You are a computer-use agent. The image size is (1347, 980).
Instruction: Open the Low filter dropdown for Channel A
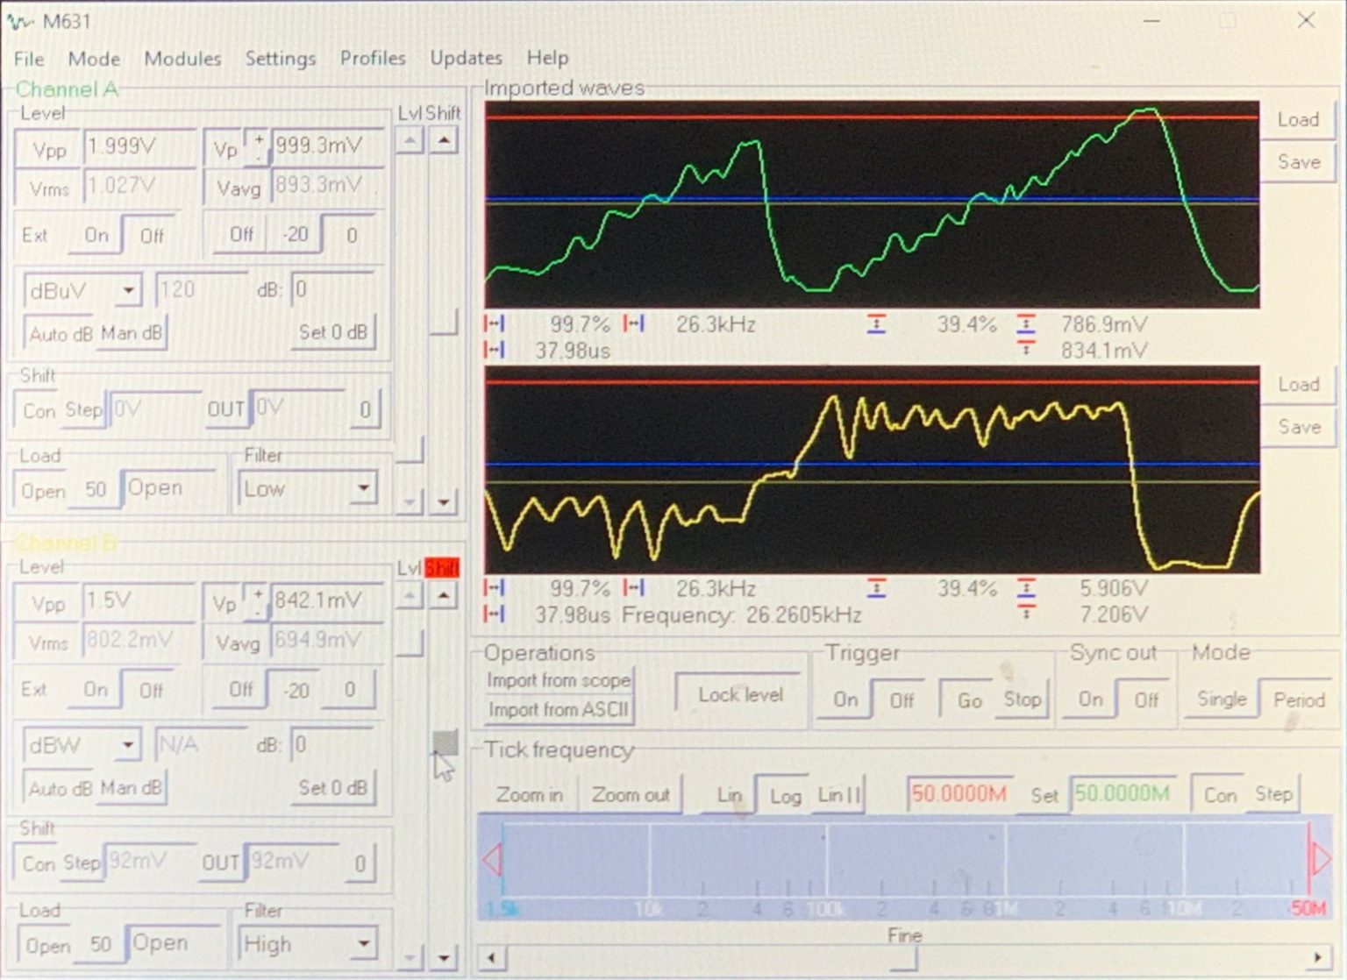pyautogui.click(x=364, y=488)
